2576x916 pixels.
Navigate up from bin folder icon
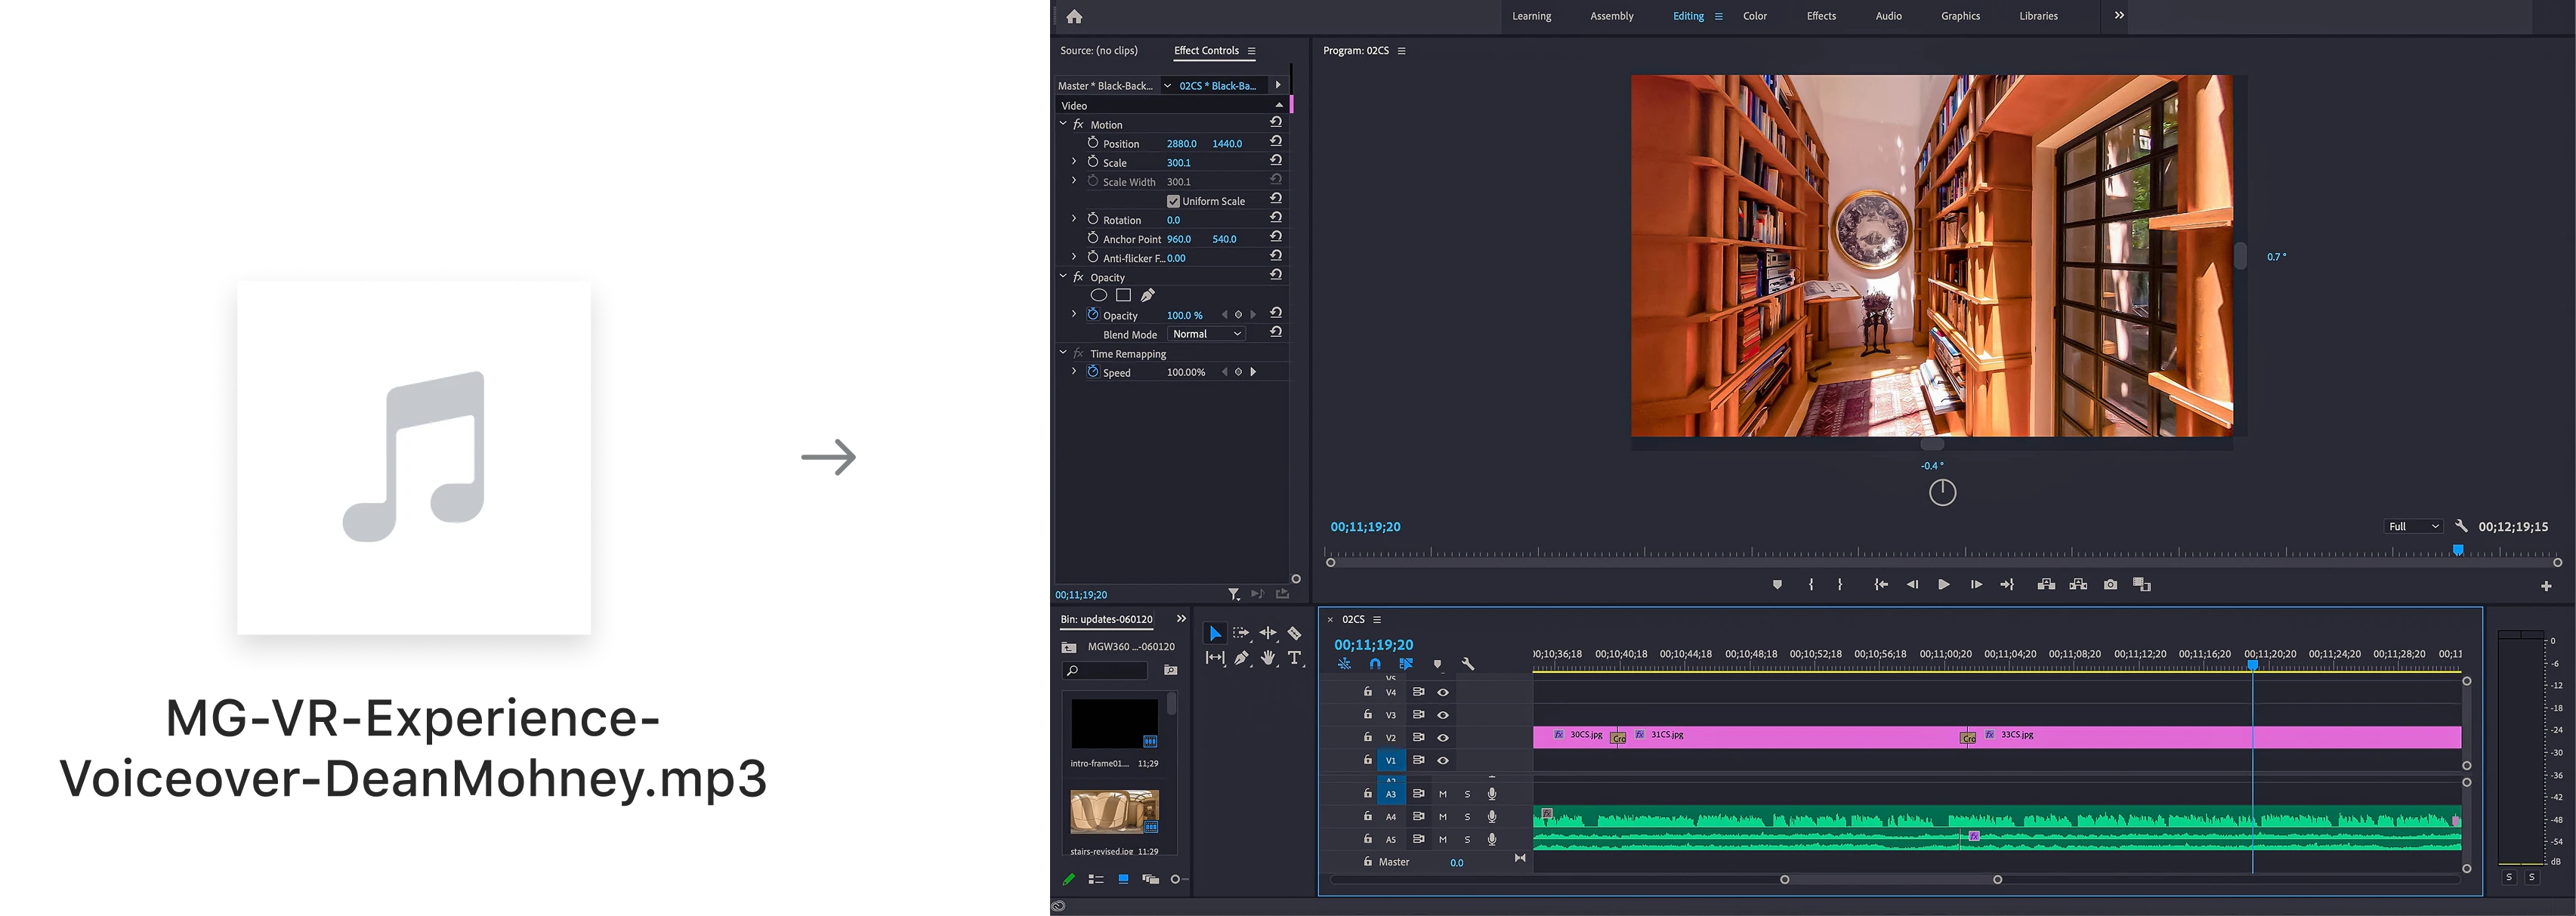point(1069,647)
